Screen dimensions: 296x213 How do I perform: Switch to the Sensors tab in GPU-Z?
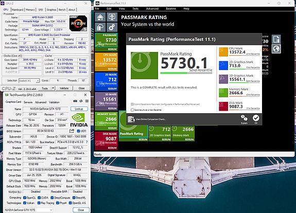tap(28, 102)
